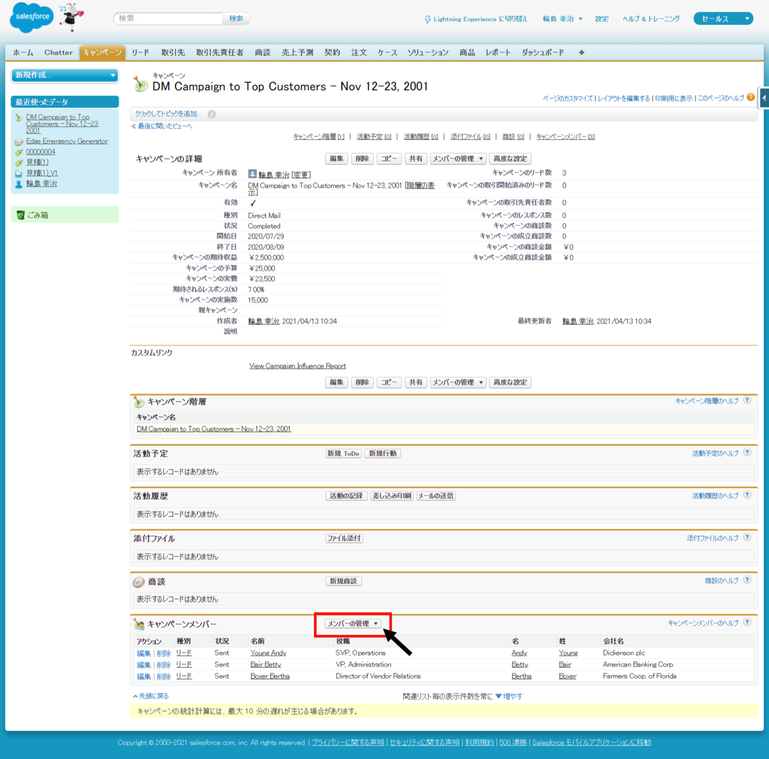Click the top 編集 button

336,158
